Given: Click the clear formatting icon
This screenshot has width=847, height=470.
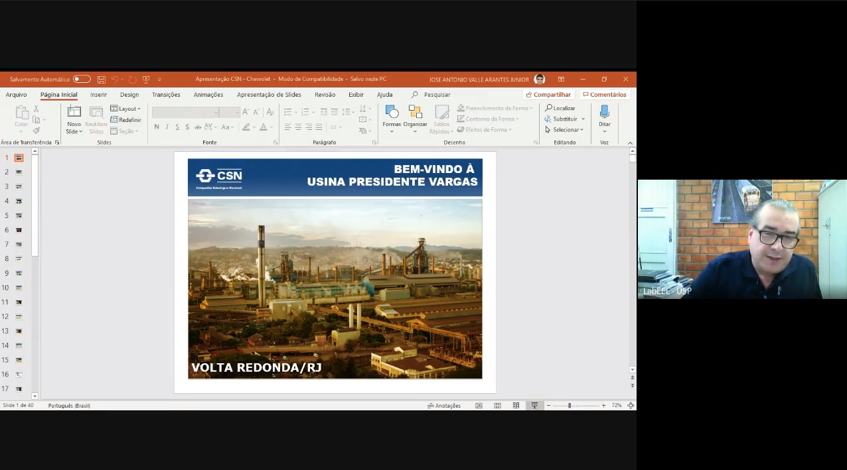Looking at the screenshot, I should pos(269,112).
